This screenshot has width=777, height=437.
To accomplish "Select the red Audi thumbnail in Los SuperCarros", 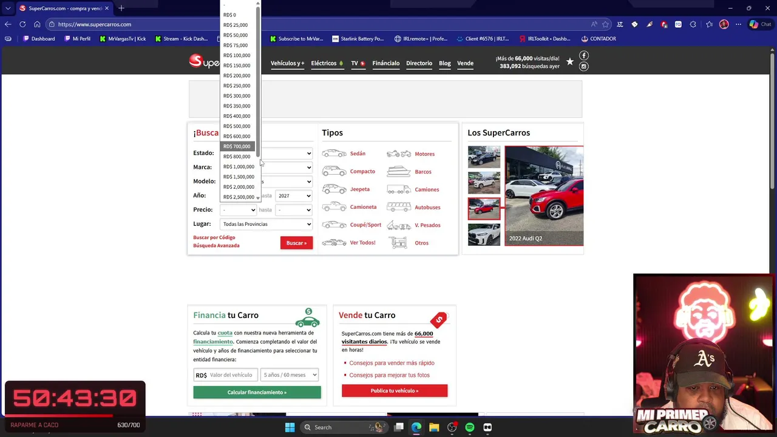I will click(484, 209).
